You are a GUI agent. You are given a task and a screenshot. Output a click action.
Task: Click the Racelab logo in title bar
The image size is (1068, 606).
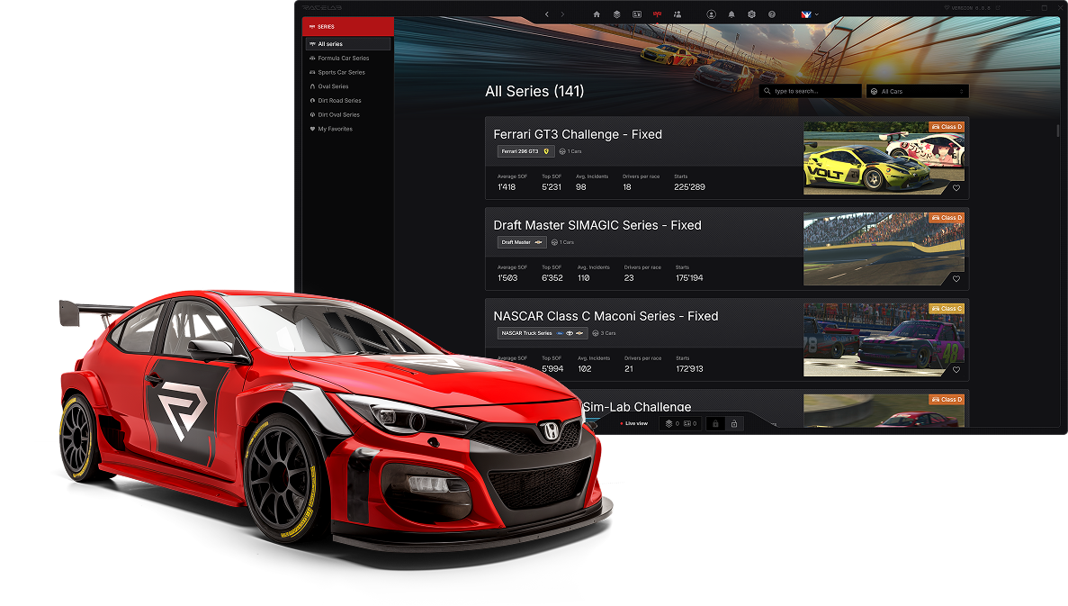pyautogui.click(x=322, y=8)
